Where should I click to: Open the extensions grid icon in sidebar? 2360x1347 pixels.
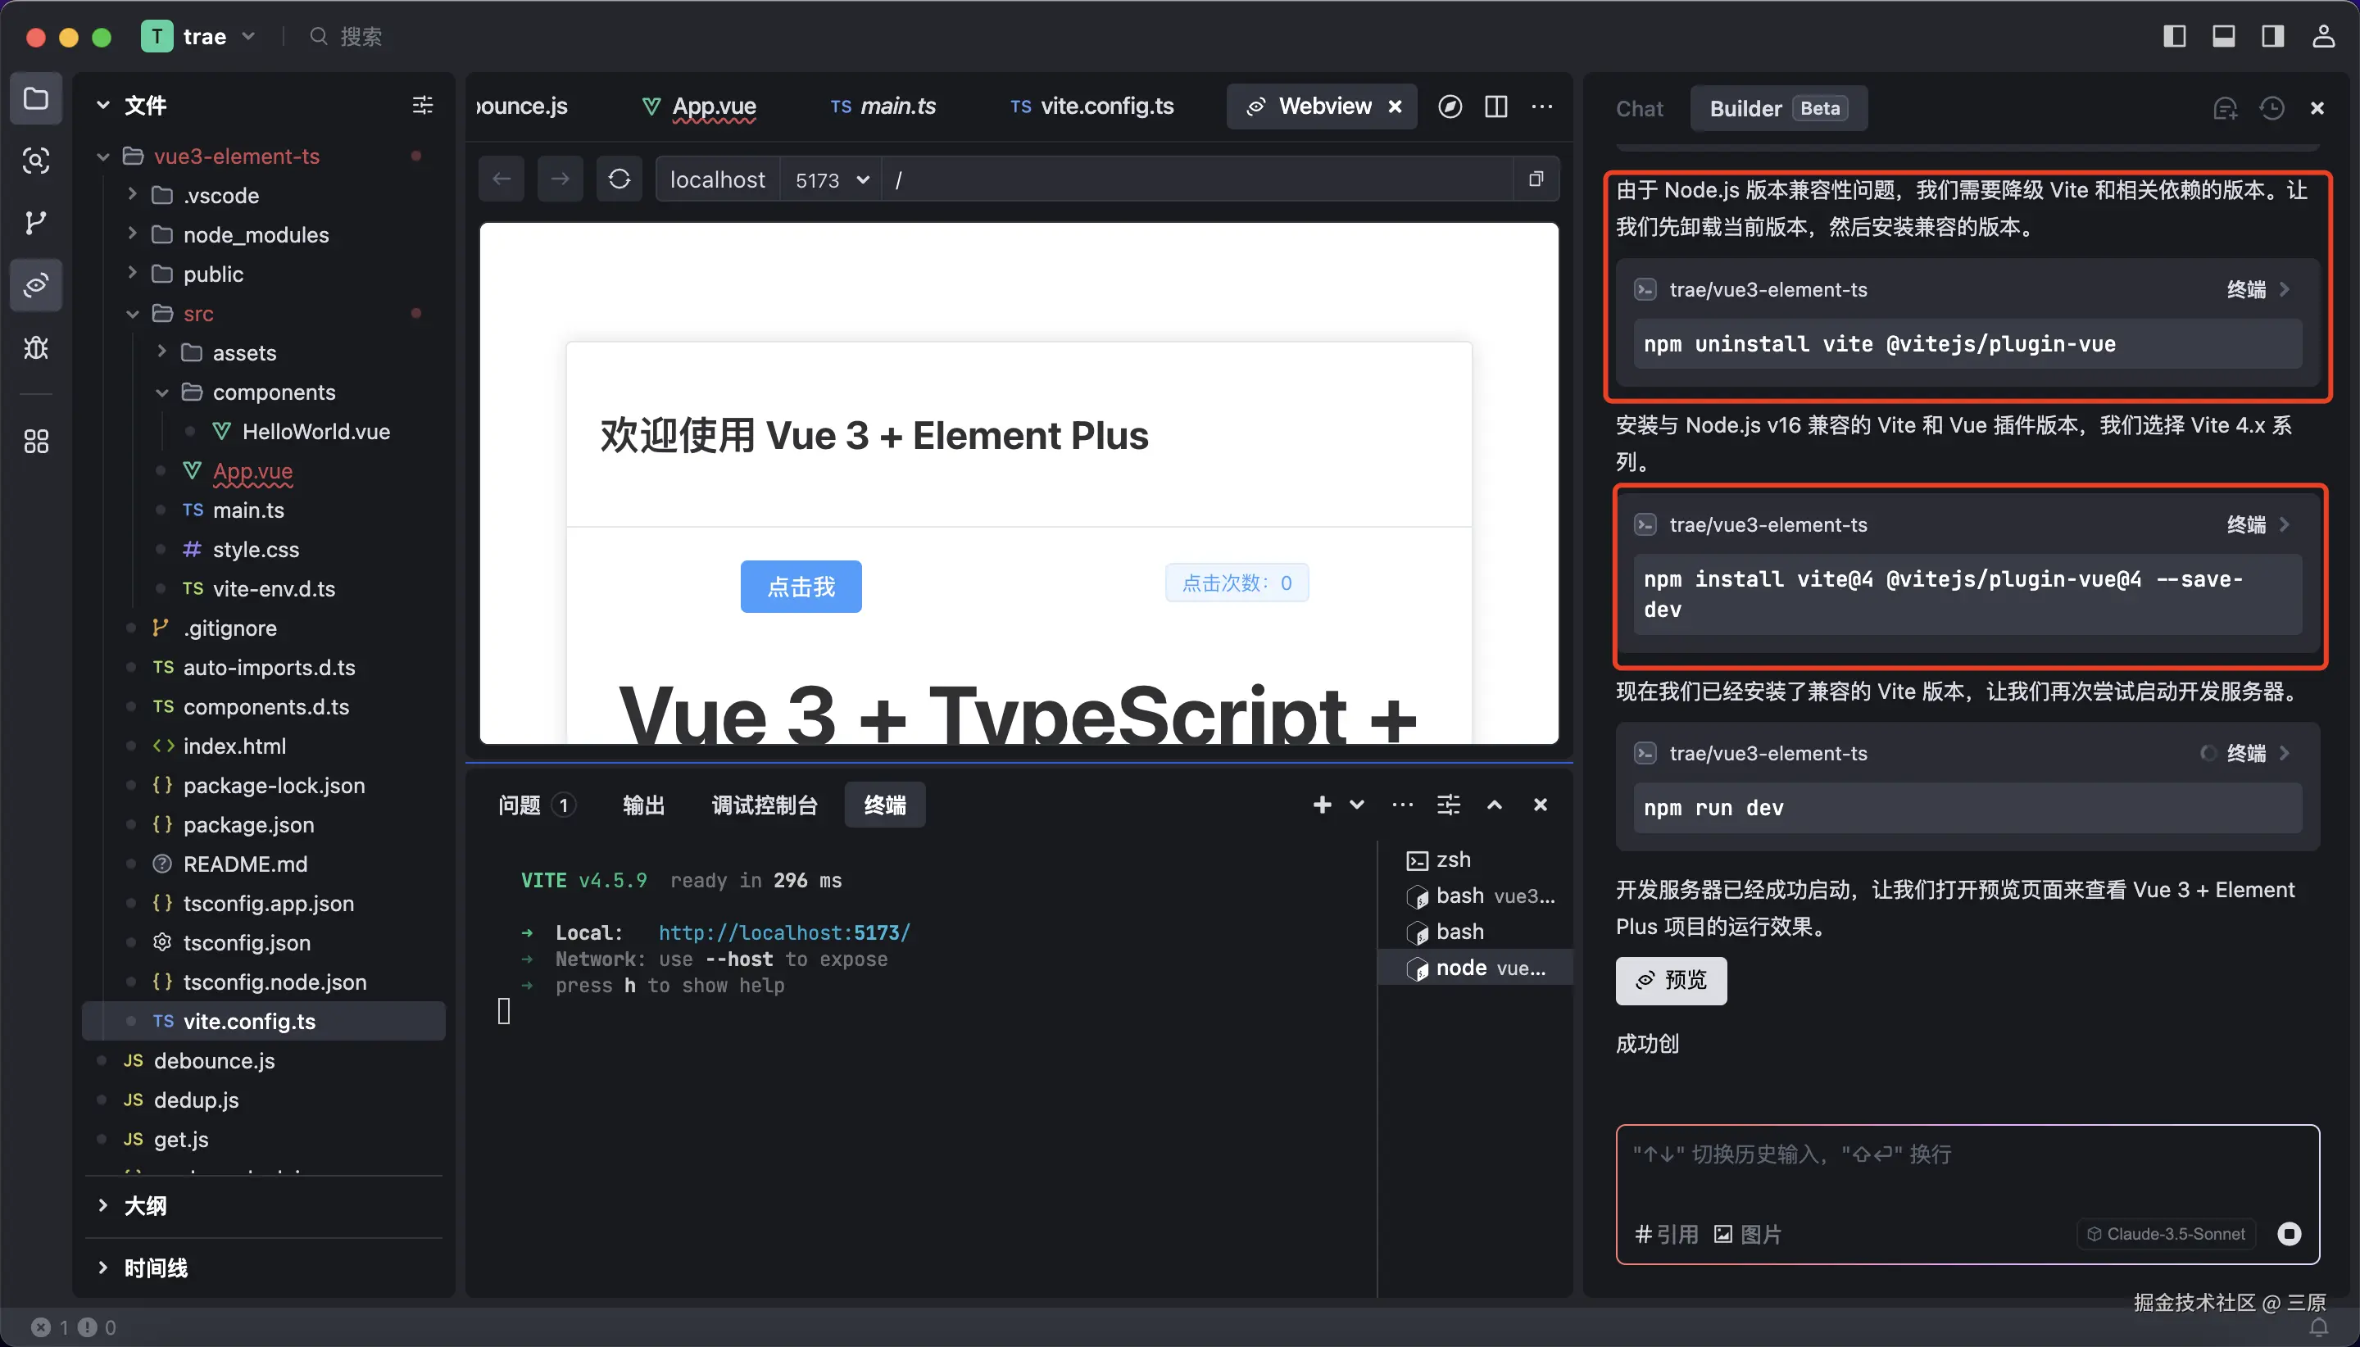click(35, 442)
